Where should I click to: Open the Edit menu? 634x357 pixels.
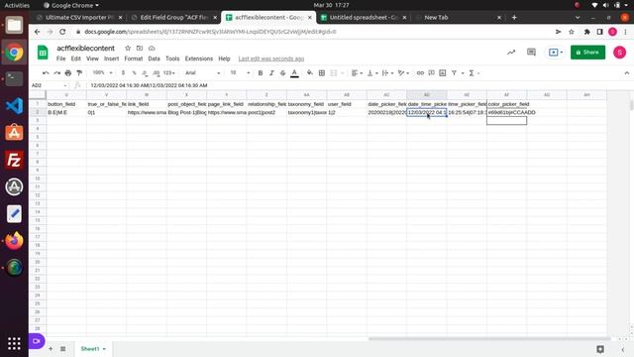(76, 59)
